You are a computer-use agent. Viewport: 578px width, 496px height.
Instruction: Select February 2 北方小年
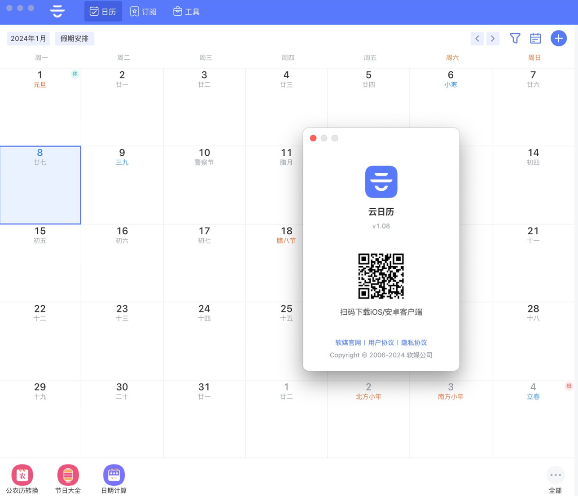click(368, 419)
